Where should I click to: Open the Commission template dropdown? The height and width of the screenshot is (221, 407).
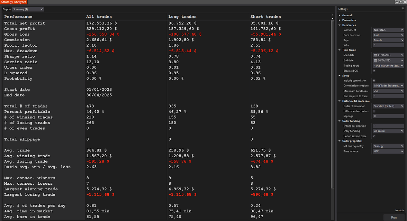click(x=388, y=86)
